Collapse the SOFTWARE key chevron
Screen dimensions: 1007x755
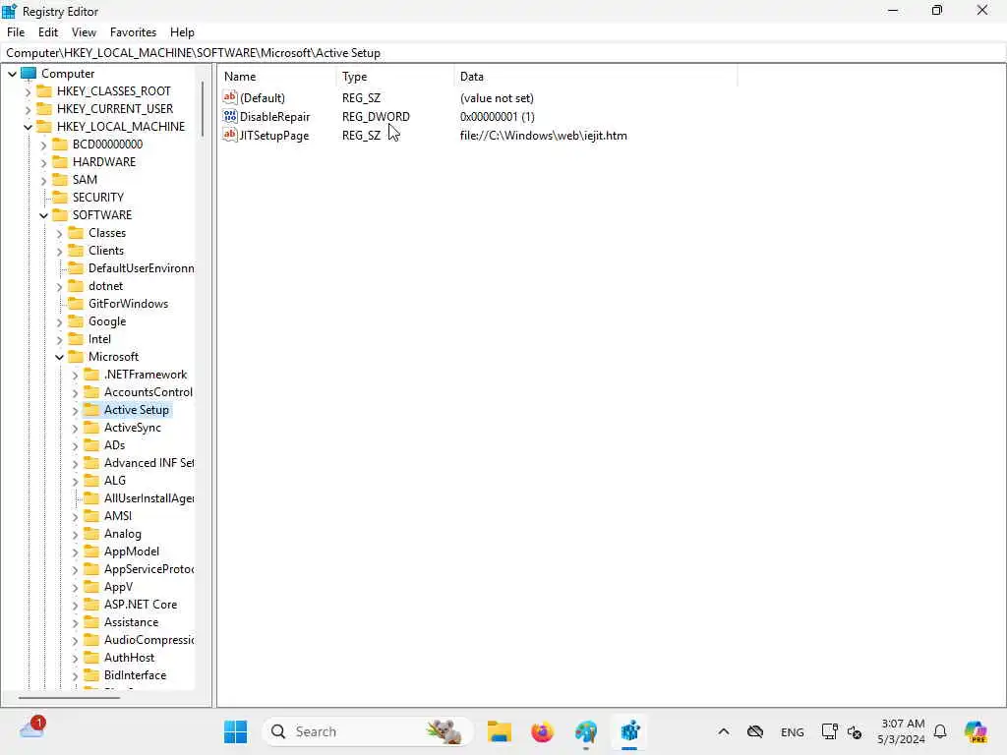(43, 215)
